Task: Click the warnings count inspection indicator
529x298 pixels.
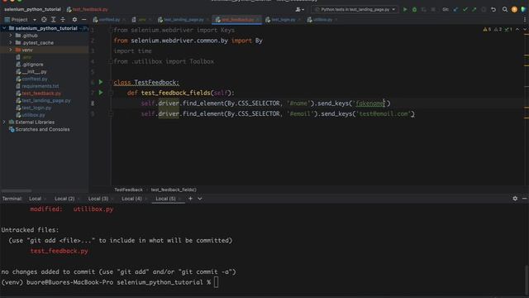Action: click(487, 30)
